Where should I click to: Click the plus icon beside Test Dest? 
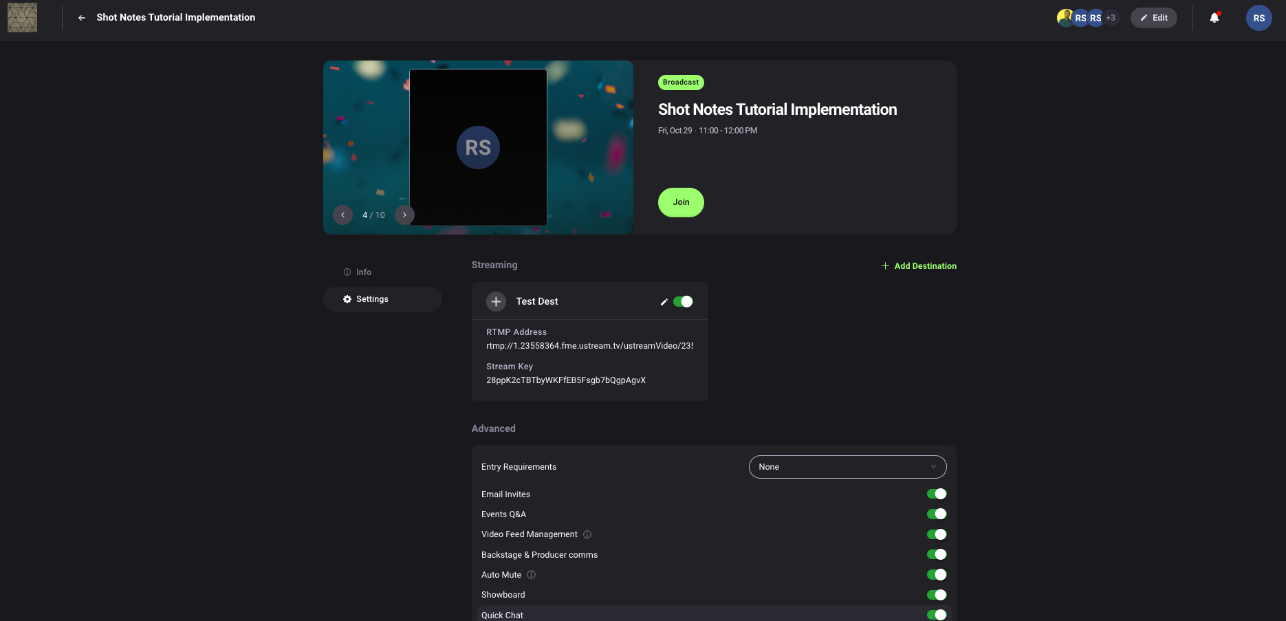click(496, 301)
